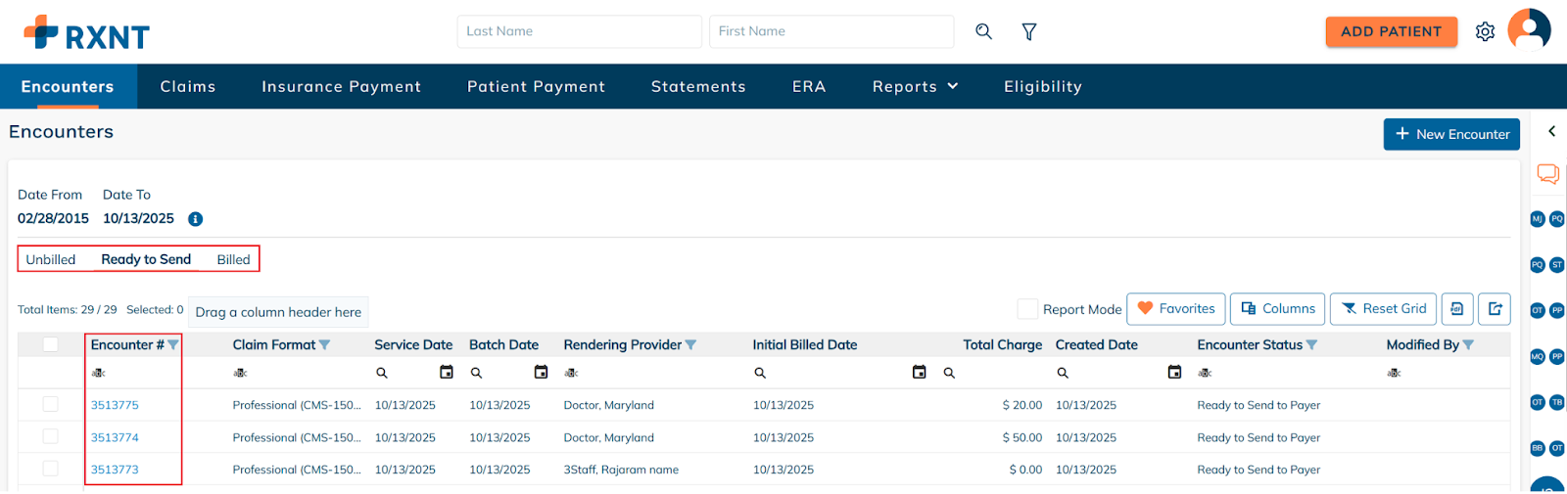
Task: Open Service Date calendar picker
Action: coord(447,372)
